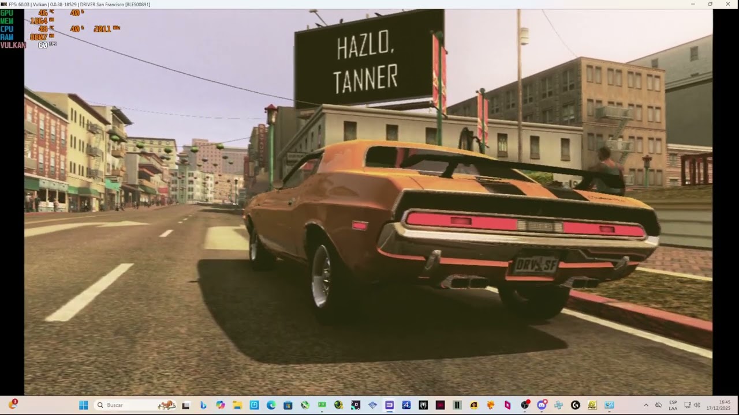This screenshot has height=415, width=739.
Task: Open the Logitech G HUB taskbar icon
Action: coord(575,405)
